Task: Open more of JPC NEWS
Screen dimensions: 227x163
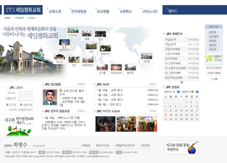Action: [x=152, y=84]
